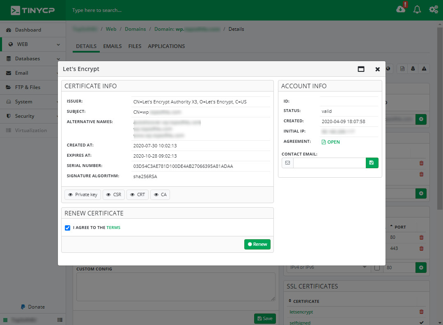Click the lock icon in domain toolbar
Screen dimensions: 443x325
pyautogui.click(x=413, y=69)
